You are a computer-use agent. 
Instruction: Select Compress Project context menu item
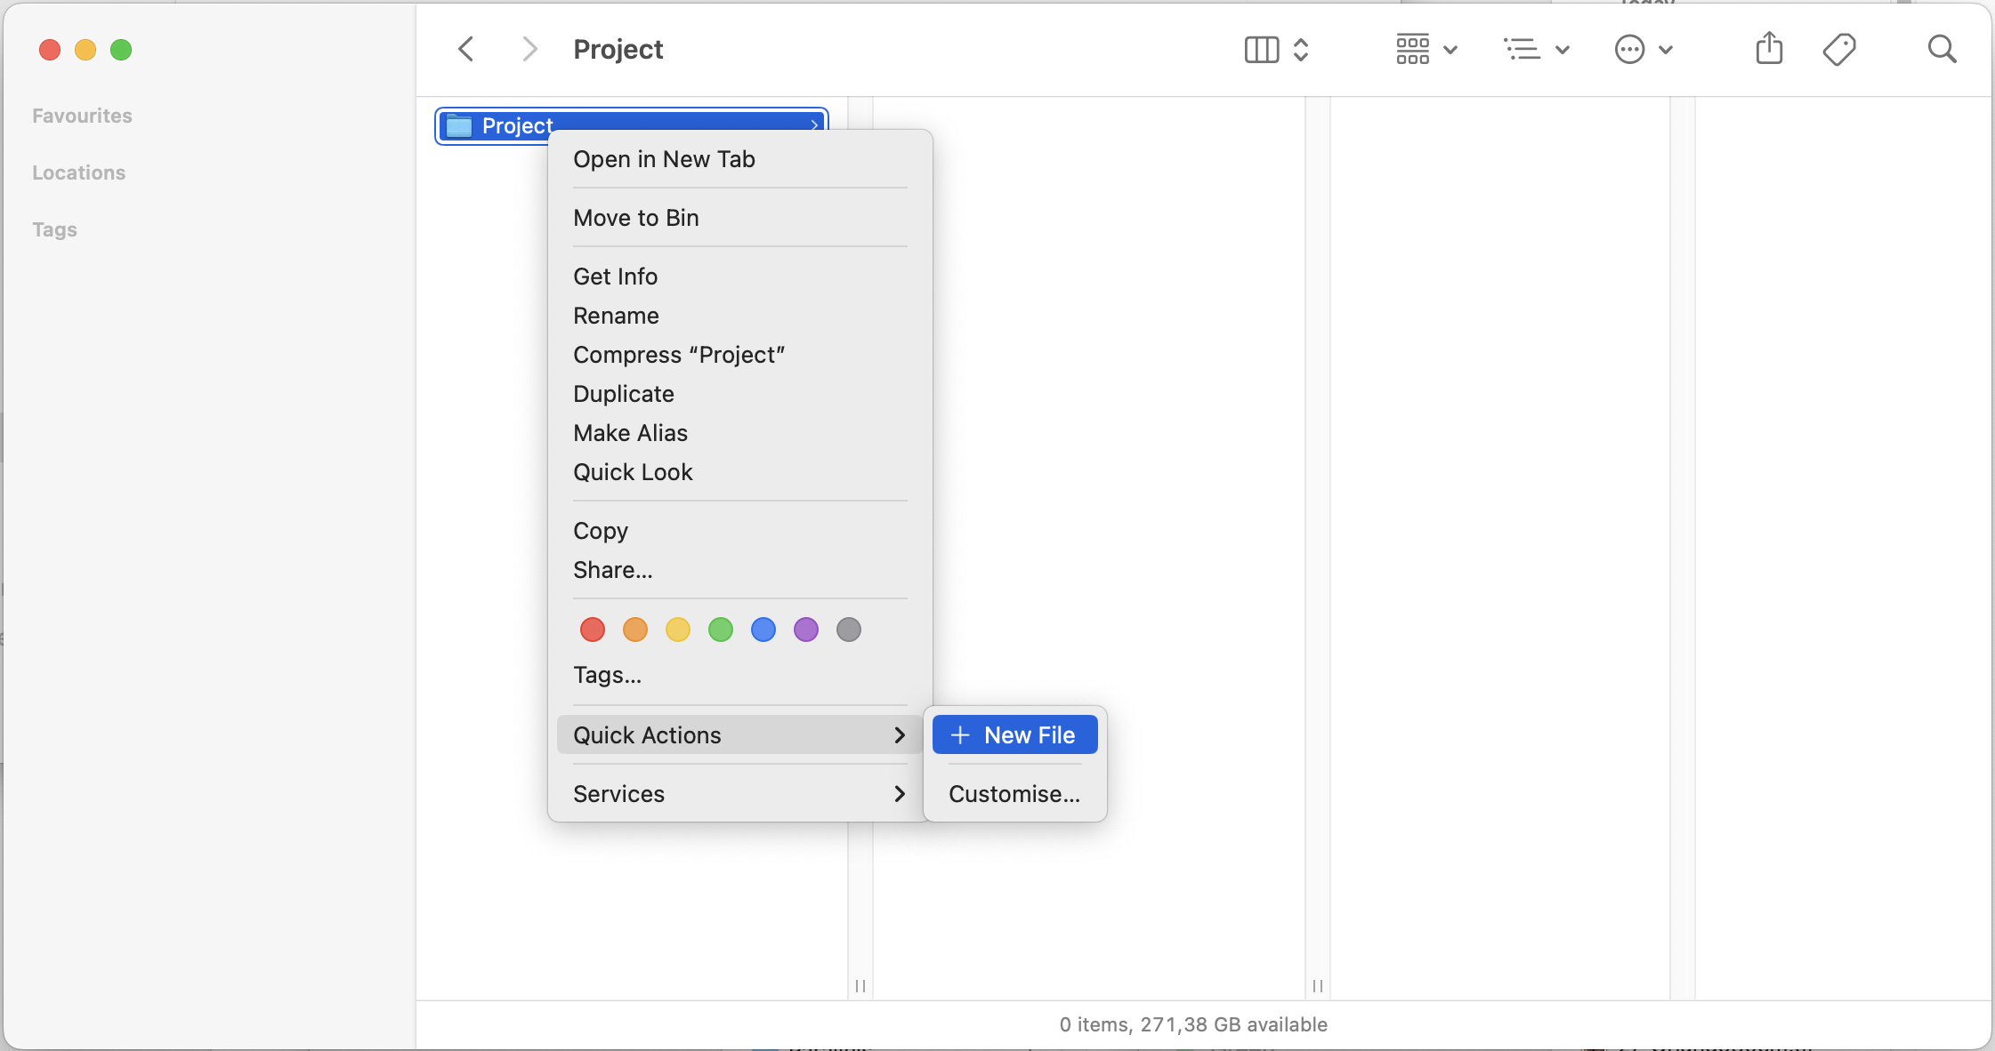(x=678, y=355)
